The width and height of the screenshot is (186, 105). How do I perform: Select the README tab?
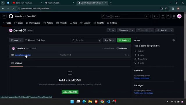coord(17,63)
